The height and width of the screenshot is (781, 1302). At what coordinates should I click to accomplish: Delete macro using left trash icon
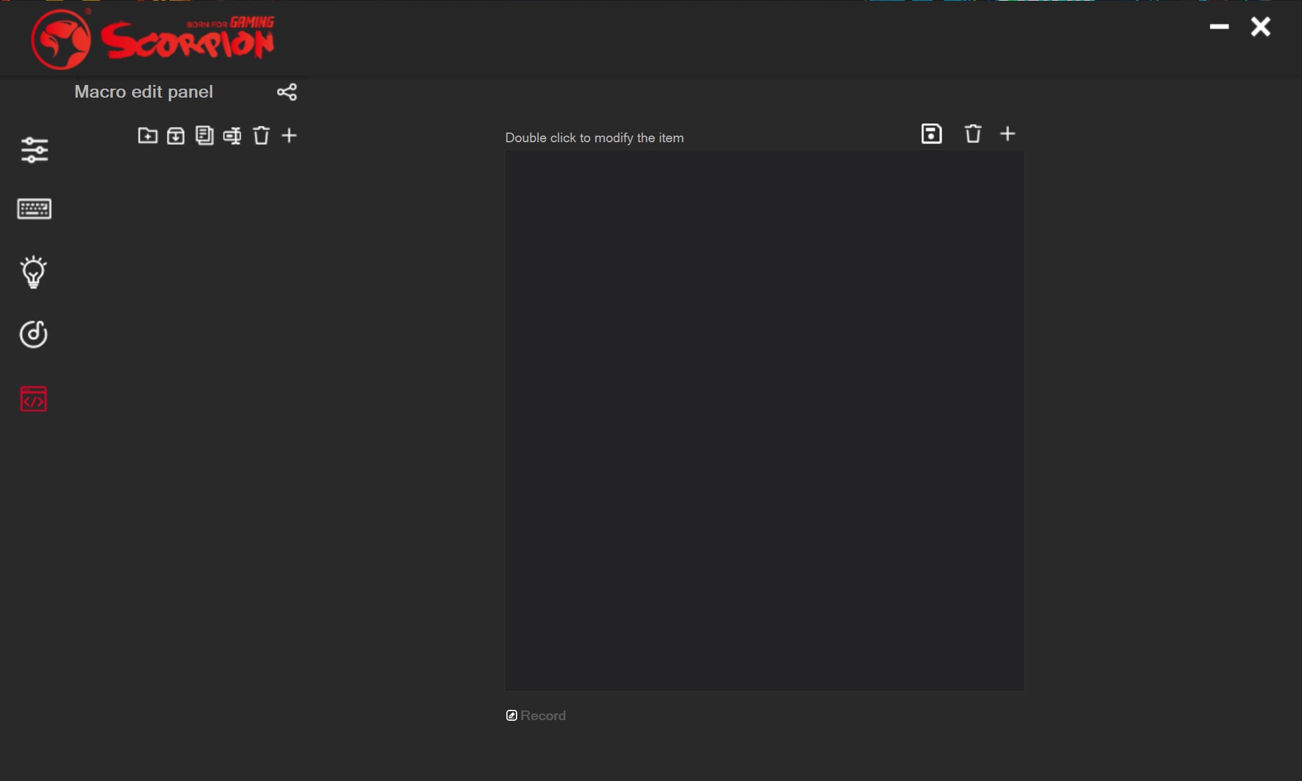(261, 135)
